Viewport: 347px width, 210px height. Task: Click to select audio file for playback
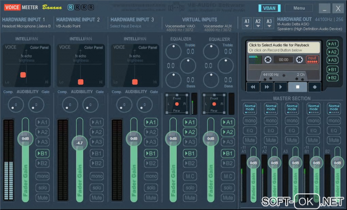[284, 48]
